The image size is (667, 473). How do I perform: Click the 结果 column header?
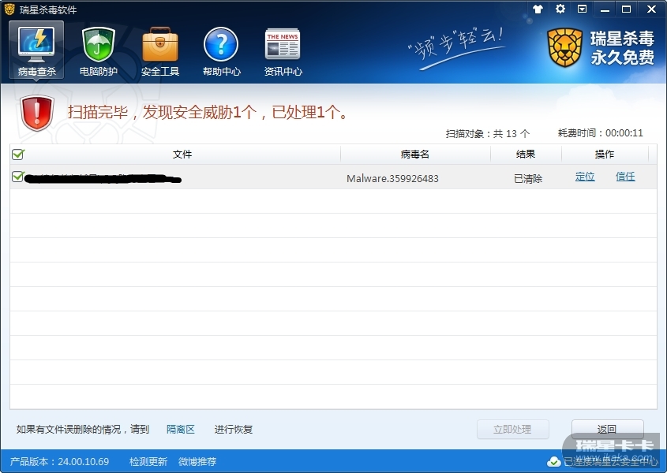526,155
